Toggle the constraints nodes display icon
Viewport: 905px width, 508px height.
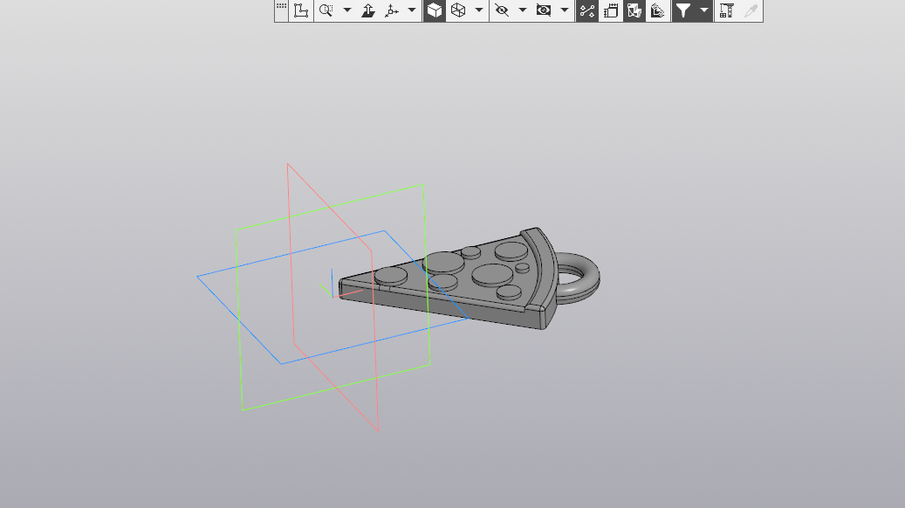click(x=587, y=10)
